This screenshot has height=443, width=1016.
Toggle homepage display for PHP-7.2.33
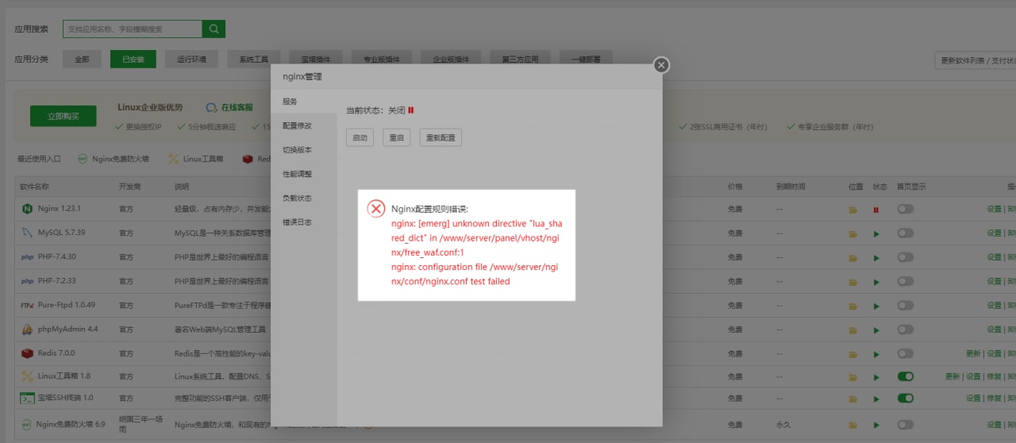(905, 281)
